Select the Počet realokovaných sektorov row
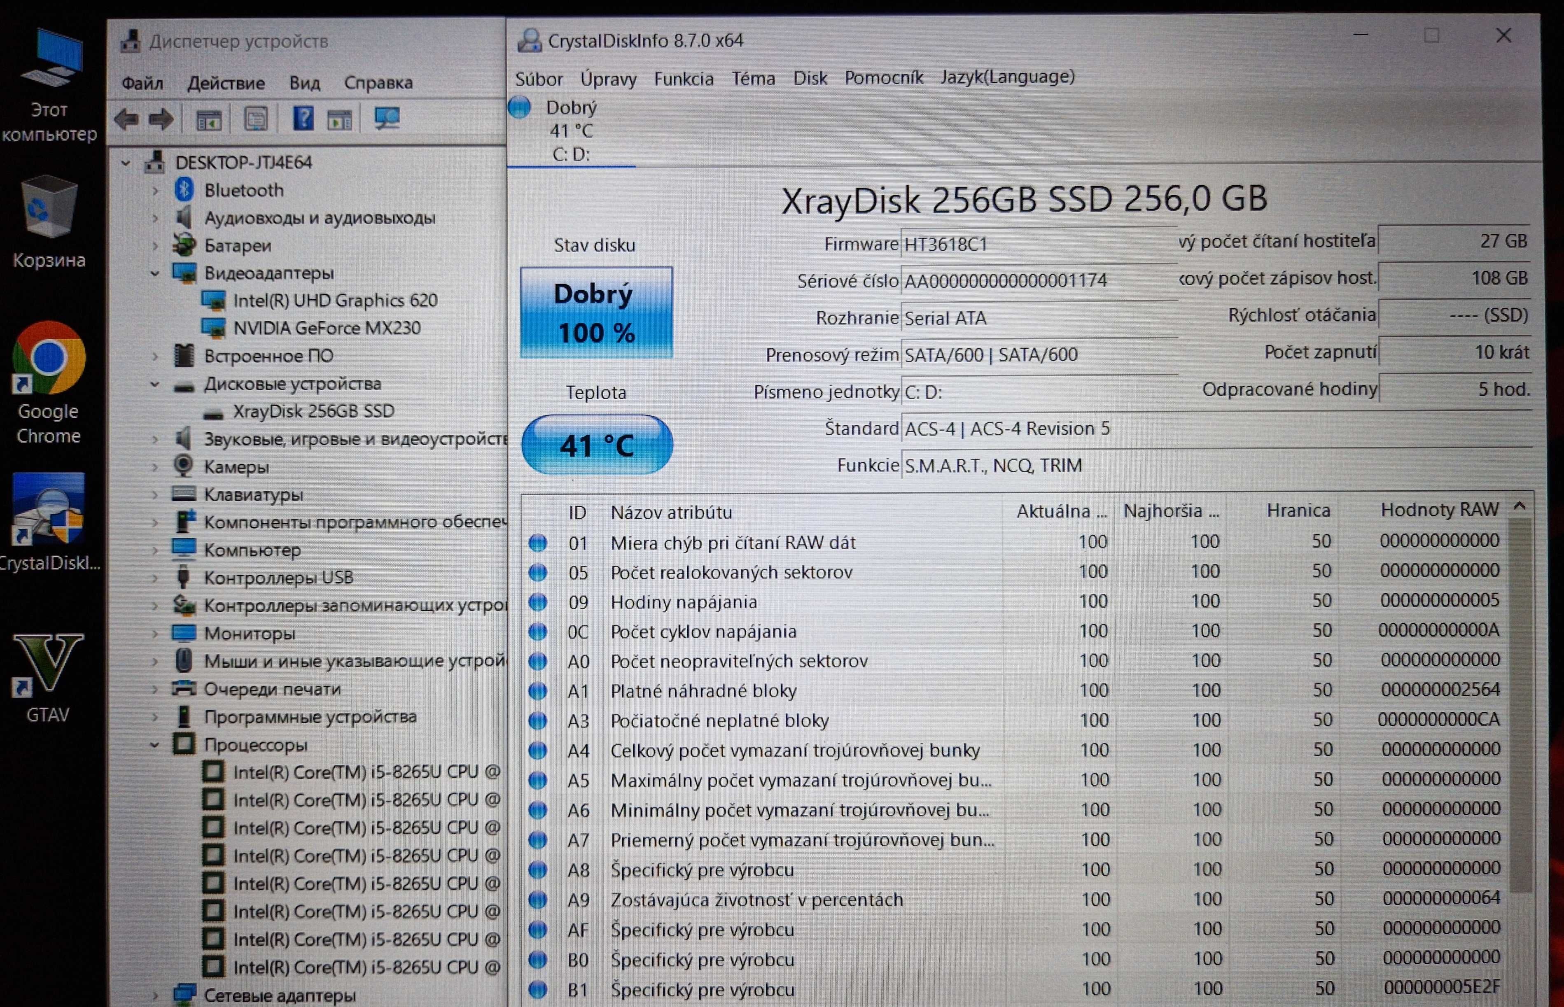 point(1015,572)
